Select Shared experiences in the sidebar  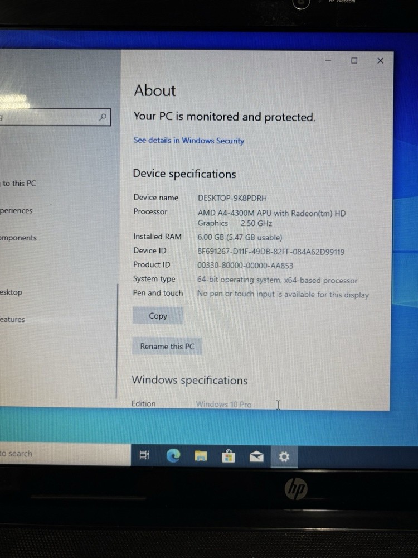pos(17,211)
